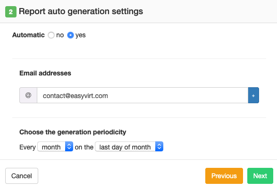Select the "yes" radio button for Automatic
The image size is (277, 190).
coord(70,35)
